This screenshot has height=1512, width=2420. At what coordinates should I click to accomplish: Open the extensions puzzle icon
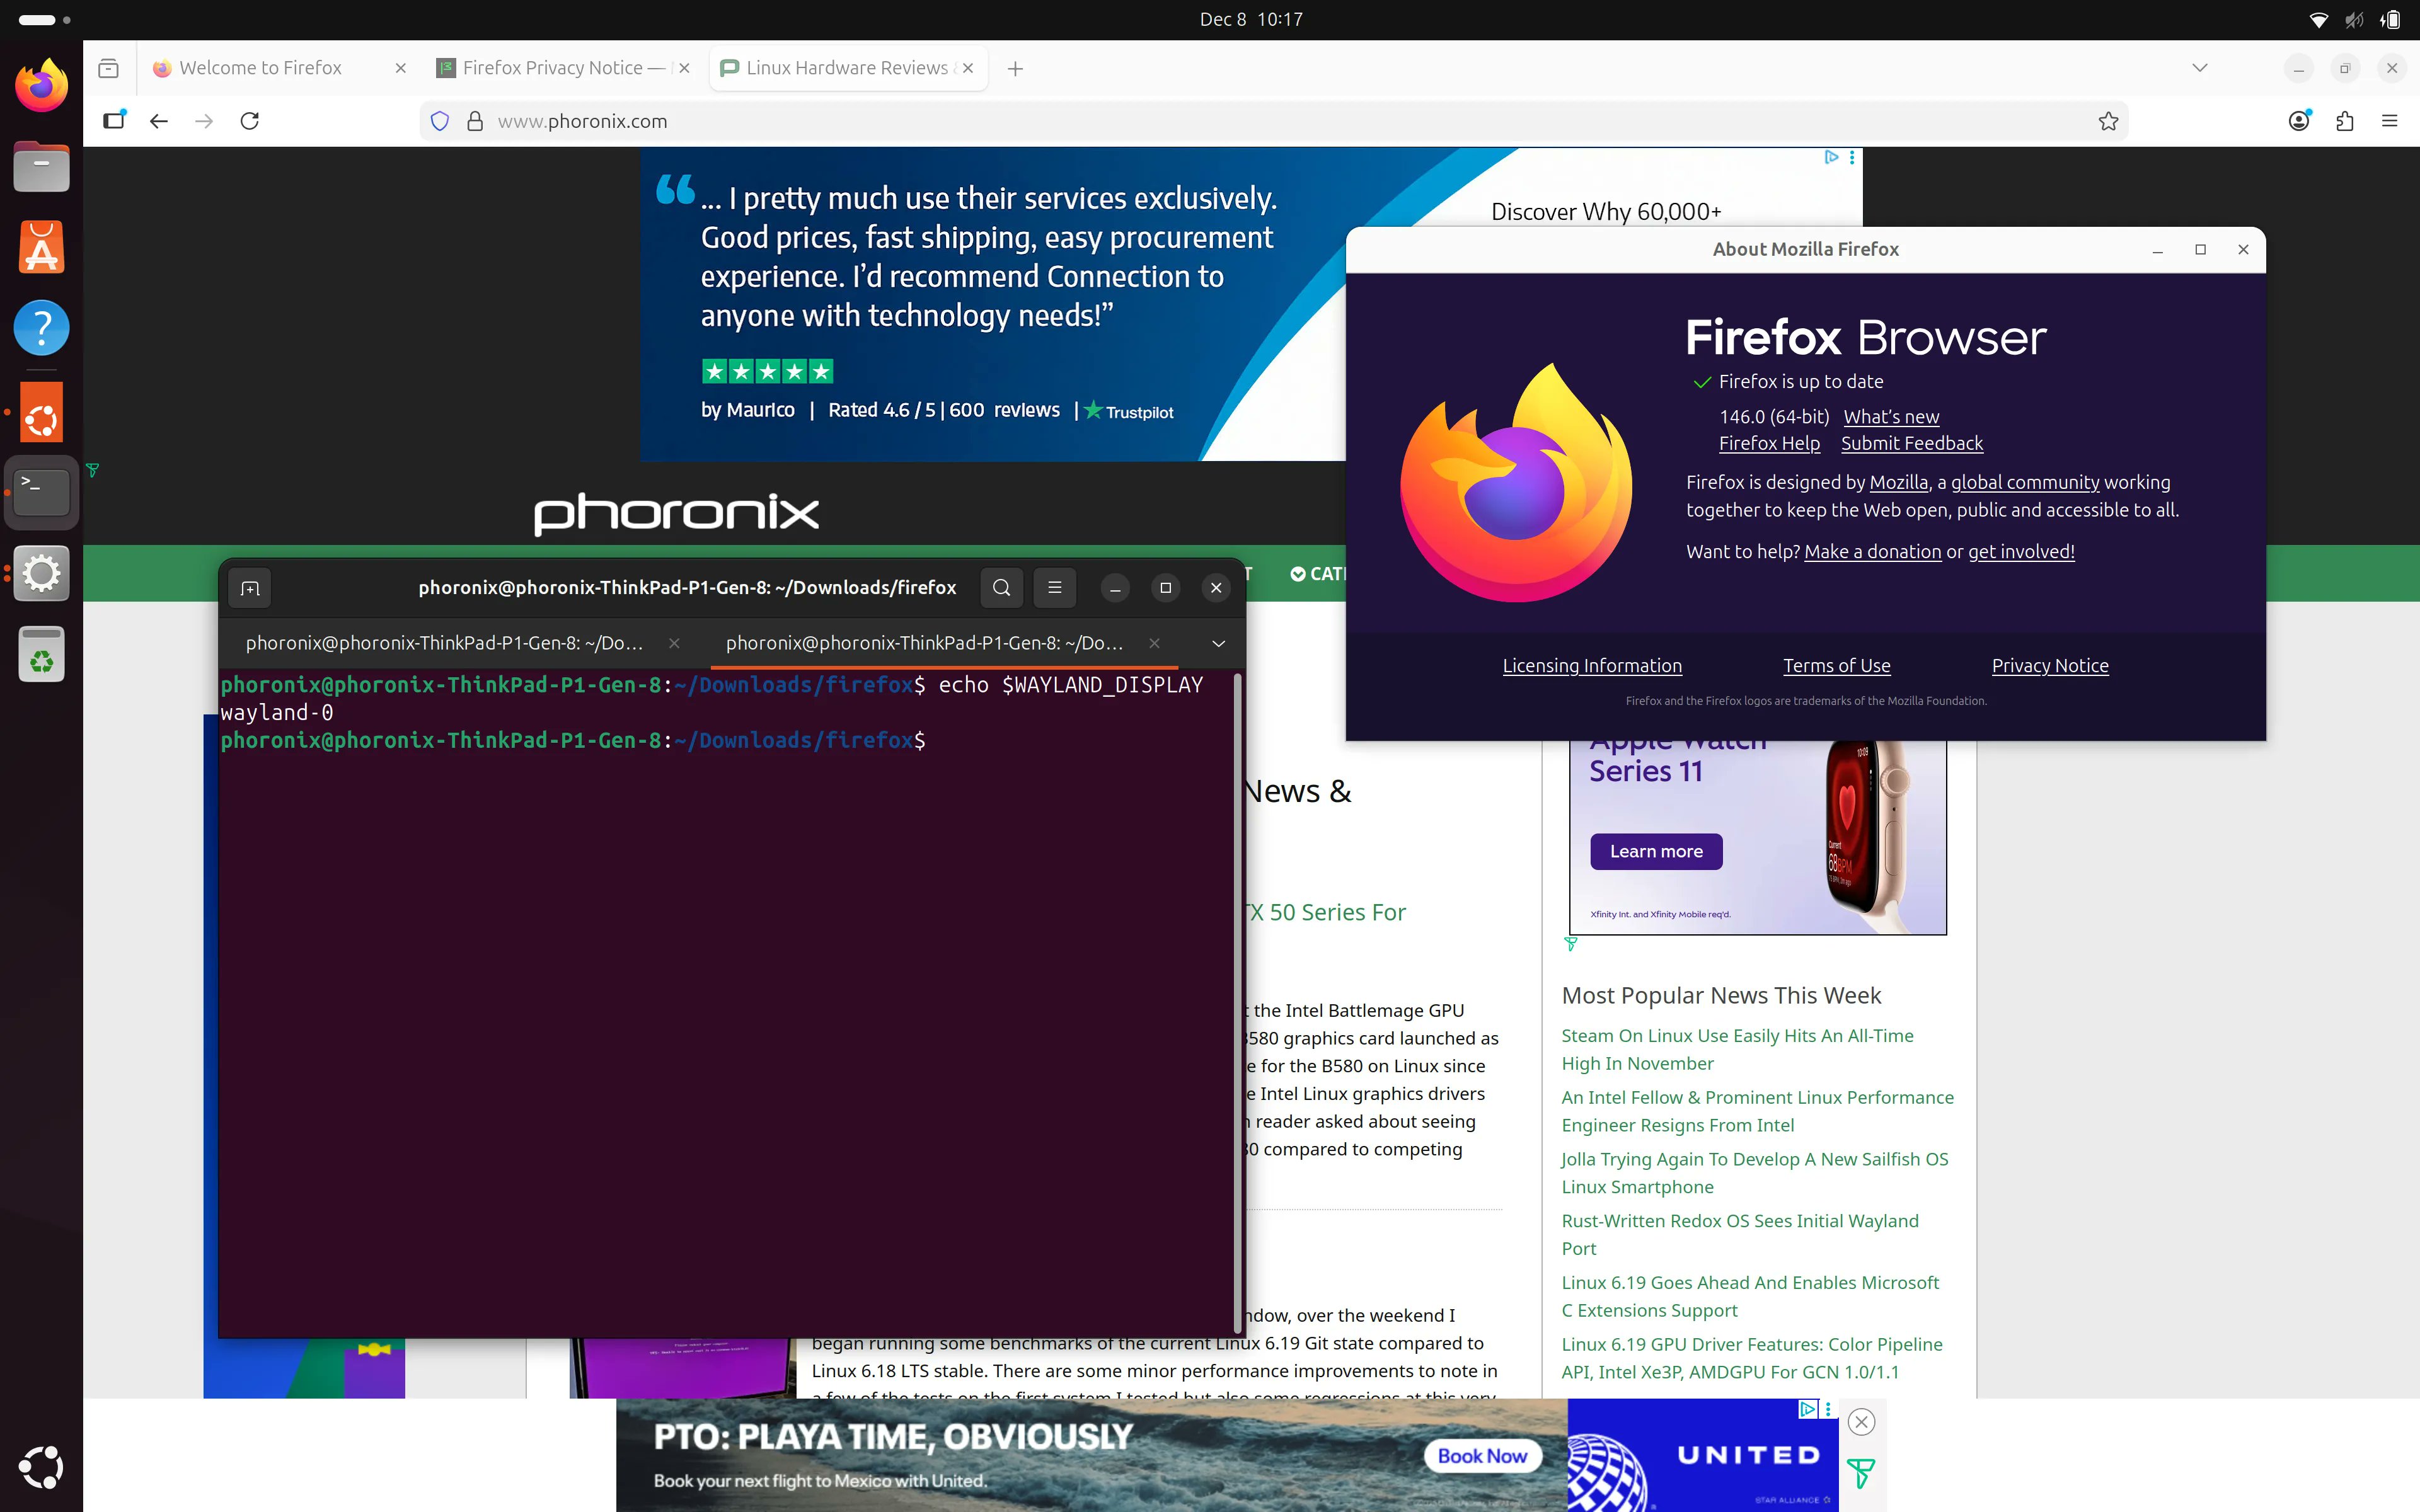[2345, 121]
